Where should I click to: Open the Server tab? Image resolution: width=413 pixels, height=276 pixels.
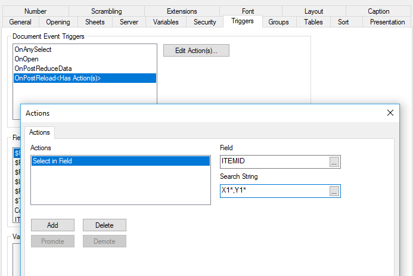(129, 22)
